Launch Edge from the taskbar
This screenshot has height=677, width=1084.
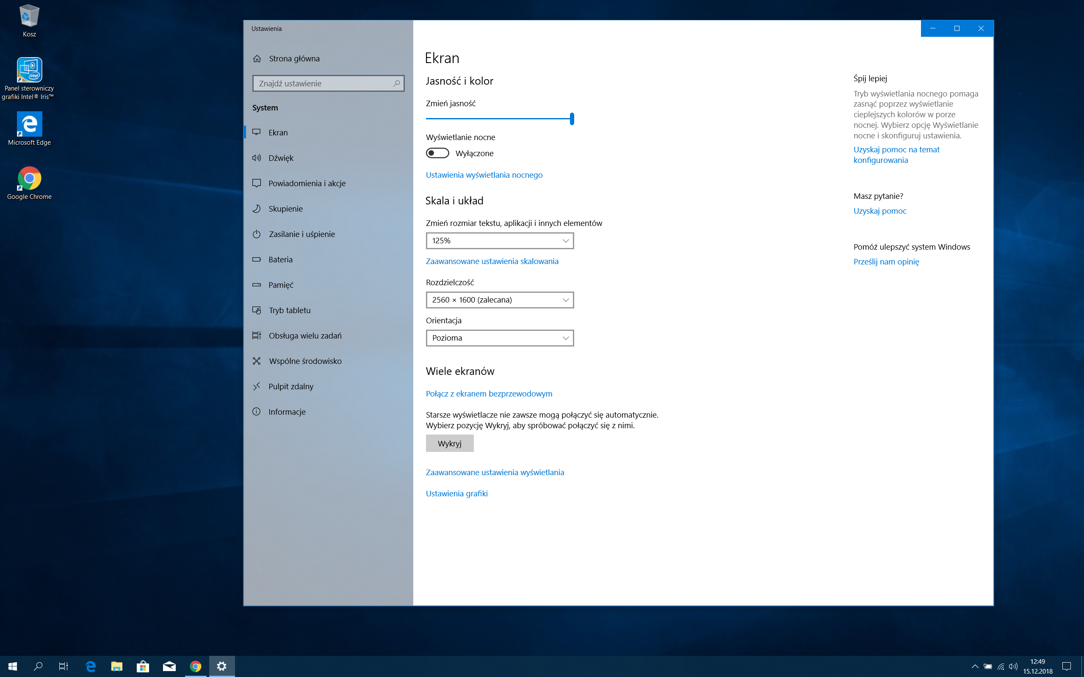(91, 666)
